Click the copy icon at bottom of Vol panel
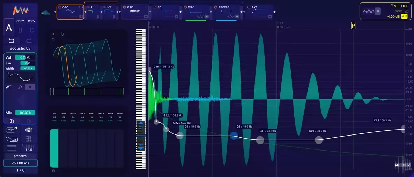The height and width of the screenshot is (177, 414). [x=12, y=121]
